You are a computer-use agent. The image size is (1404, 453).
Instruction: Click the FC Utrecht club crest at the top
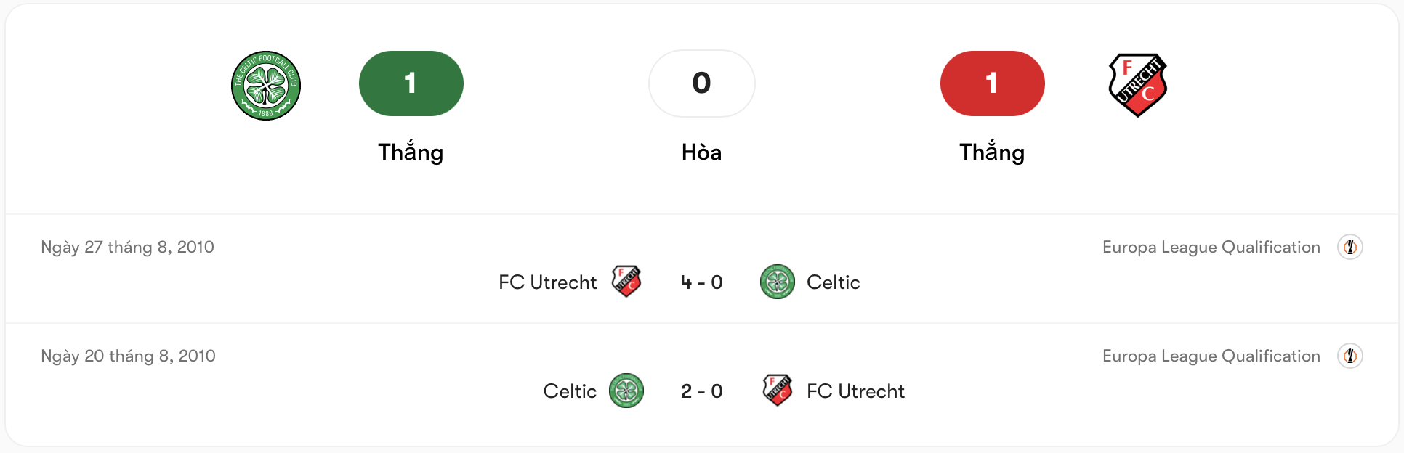tap(1138, 84)
